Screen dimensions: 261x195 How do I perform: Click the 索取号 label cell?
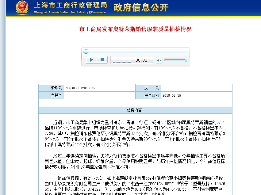(51, 88)
